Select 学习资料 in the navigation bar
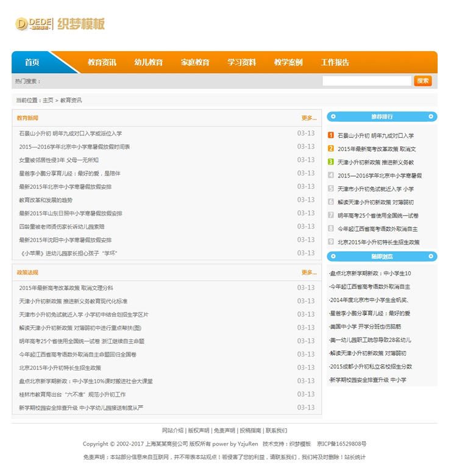 coord(241,62)
